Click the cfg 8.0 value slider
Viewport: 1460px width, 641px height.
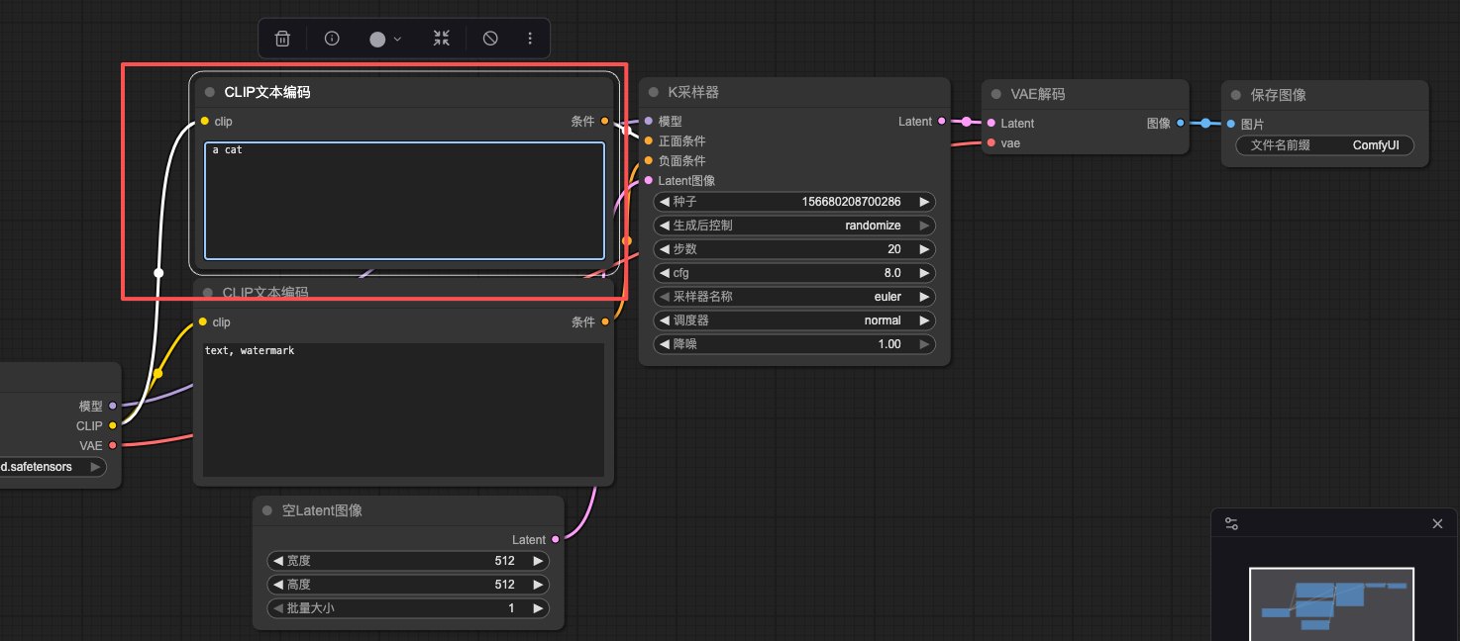point(794,273)
